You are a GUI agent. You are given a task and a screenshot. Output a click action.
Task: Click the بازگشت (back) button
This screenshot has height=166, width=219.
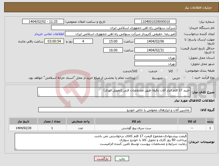point(102,159)
